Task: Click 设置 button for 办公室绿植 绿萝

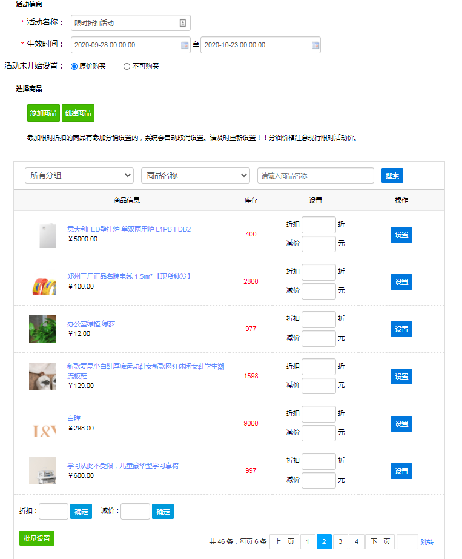Action: pos(401,329)
